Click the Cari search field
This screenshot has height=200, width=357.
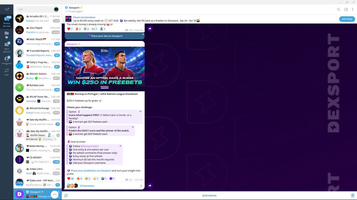coord(35,9)
